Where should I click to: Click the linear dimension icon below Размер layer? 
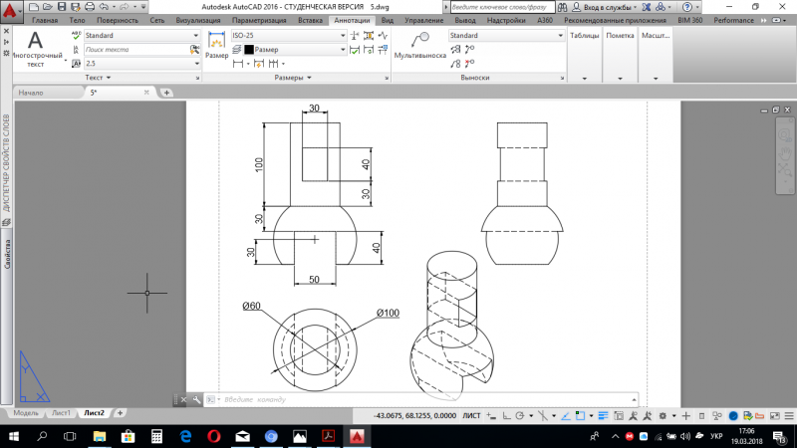coord(238,64)
